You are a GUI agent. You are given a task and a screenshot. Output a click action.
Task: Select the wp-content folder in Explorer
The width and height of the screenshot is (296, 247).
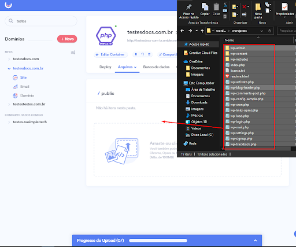coord(236,54)
